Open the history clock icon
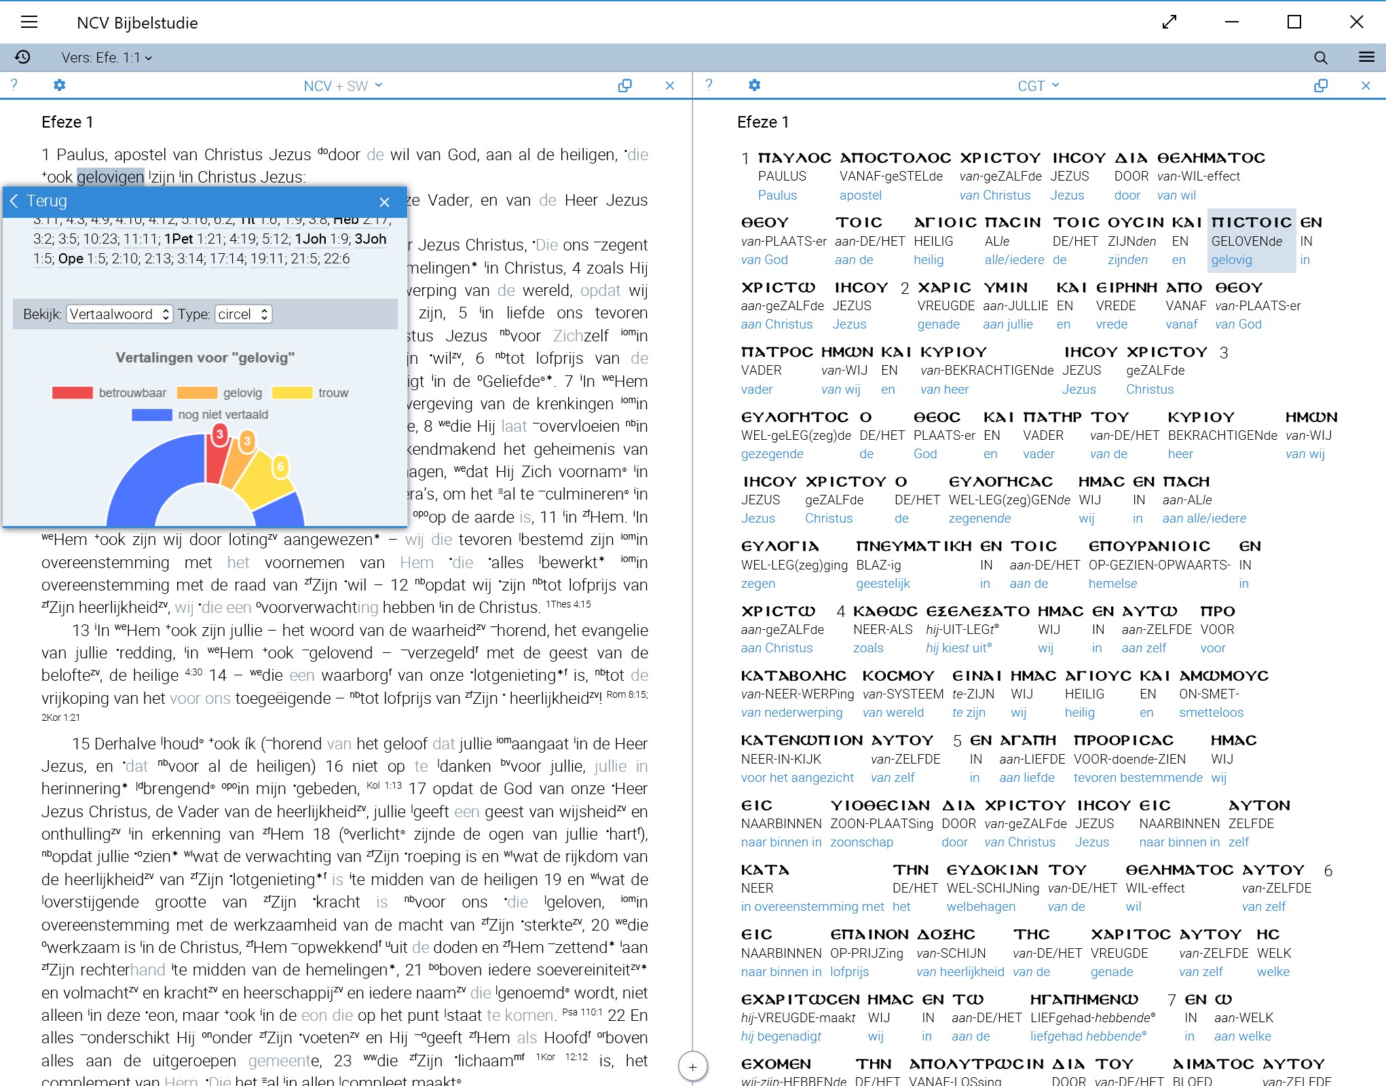The width and height of the screenshot is (1386, 1086). 22,57
